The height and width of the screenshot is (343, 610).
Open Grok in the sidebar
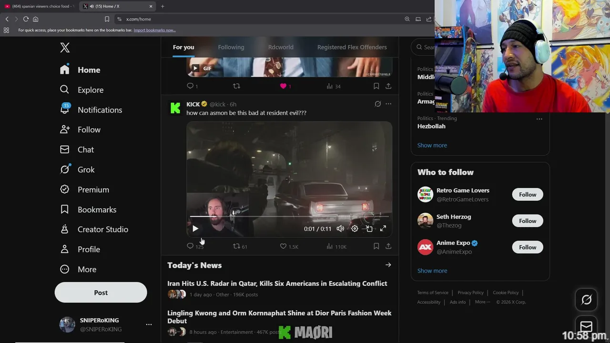click(x=77, y=170)
